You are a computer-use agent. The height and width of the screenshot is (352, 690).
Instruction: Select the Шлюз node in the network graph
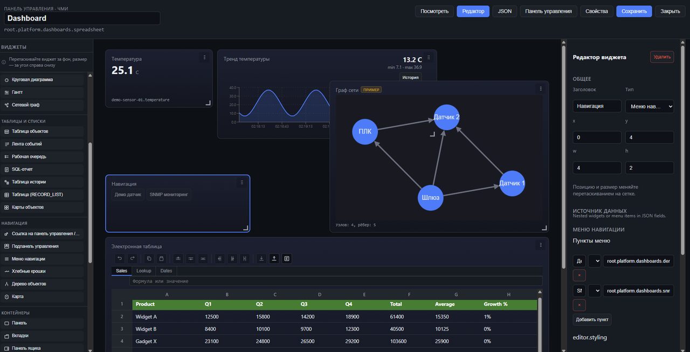click(430, 197)
